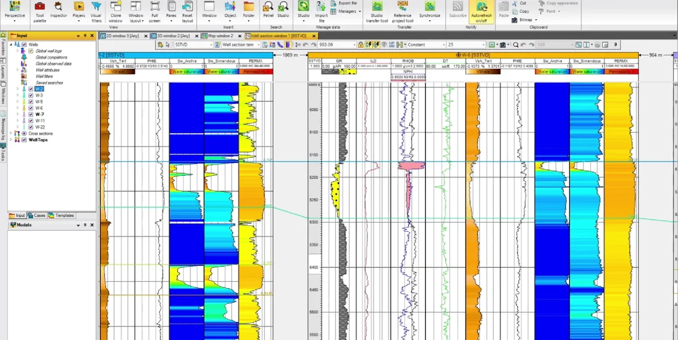Image resolution: width=678 pixels, height=340 pixels.
Task: Toggle the Wells folder checkbox
Action: coord(24,45)
